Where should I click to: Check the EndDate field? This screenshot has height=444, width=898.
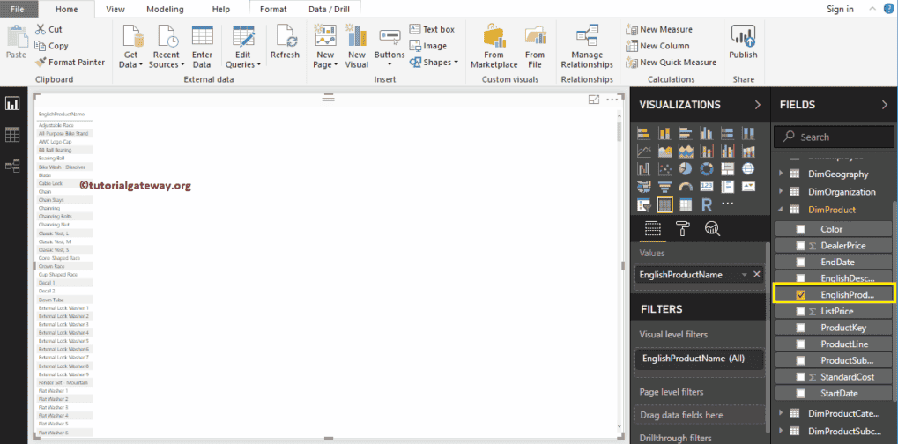pos(801,262)
